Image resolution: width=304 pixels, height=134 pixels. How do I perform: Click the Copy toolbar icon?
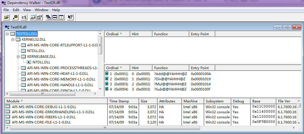pyautogui.click(x=15, y=17)
